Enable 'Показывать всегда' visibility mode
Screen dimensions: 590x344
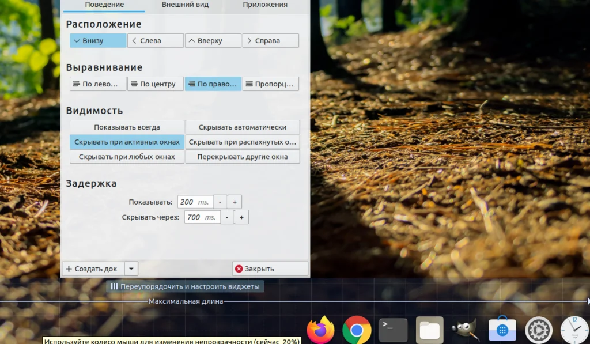(126, 127)
